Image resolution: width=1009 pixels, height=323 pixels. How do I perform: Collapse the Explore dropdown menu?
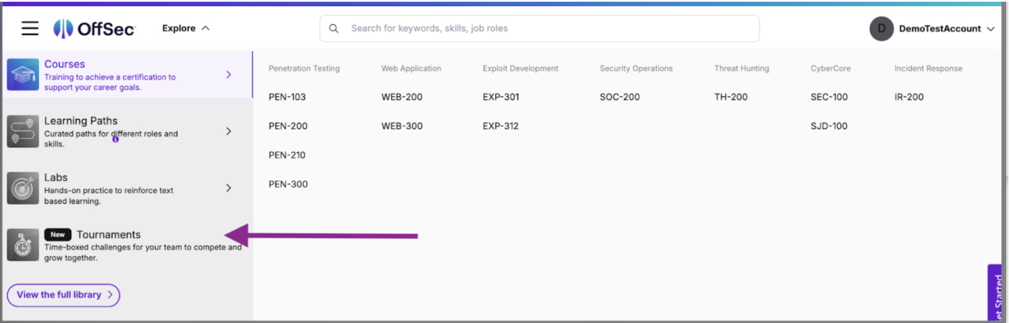coord(186,28)
